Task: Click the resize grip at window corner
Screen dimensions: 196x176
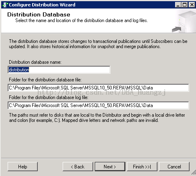Action: 193,172
